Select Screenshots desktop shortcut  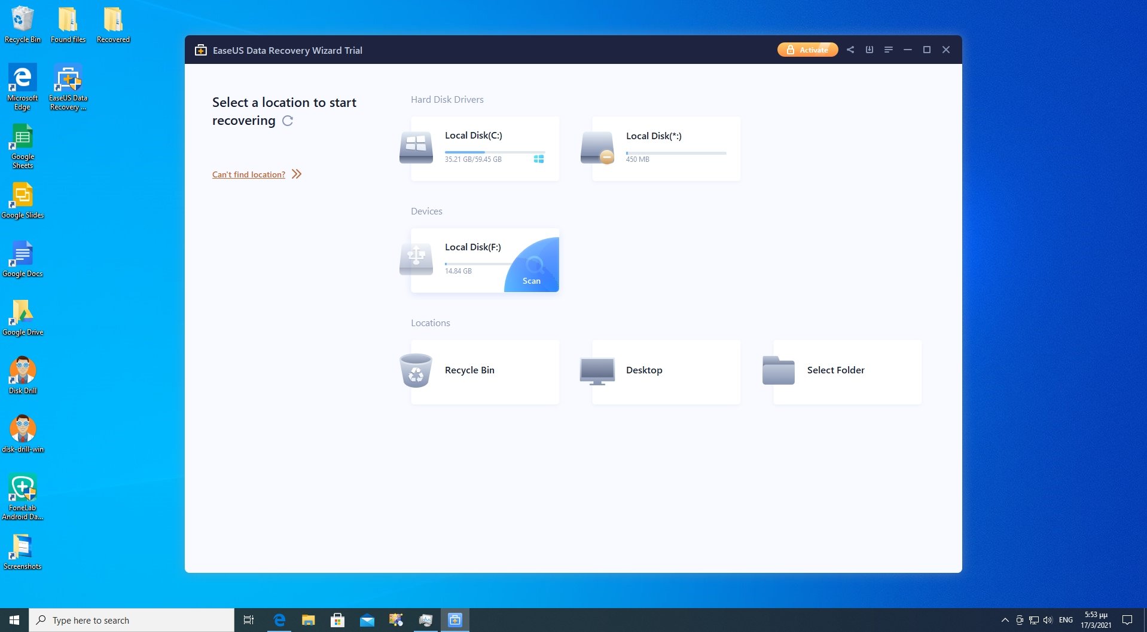click(x=23, y=552)
